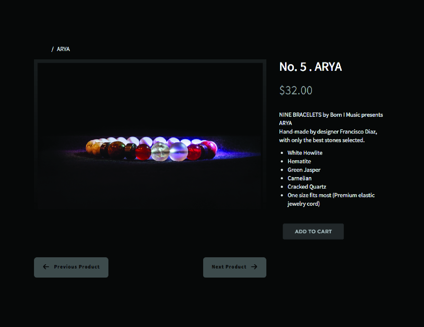The image size is (424, 327).
Task: Click the Carnelian list item
Action: pos(299,178)
